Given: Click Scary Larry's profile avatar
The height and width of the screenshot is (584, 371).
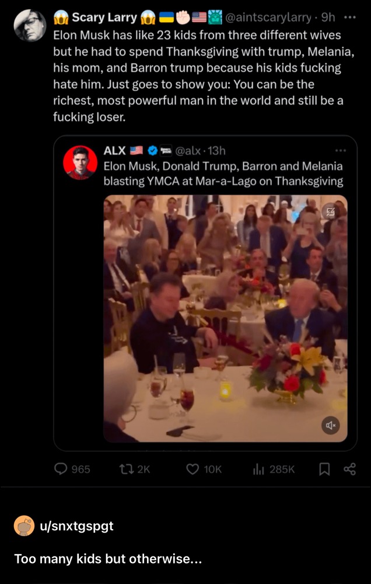Looking at the screenshot, I should (30, 25).
